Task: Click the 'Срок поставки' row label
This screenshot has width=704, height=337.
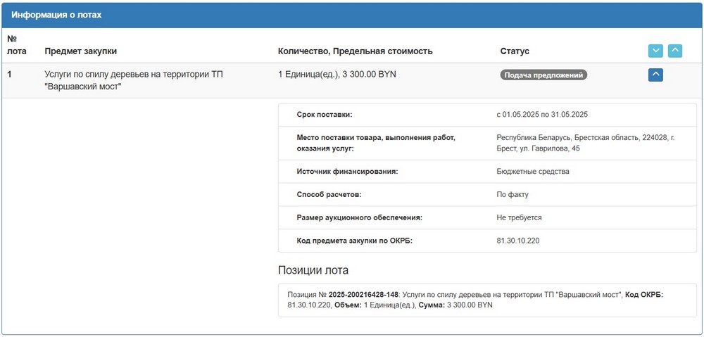Action: [x=325, y=115]
